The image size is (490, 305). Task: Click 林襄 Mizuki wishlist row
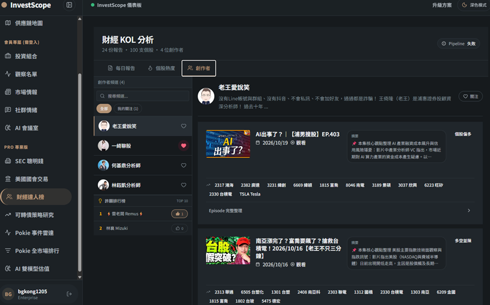pyautogui.click(x=143, y=228)
